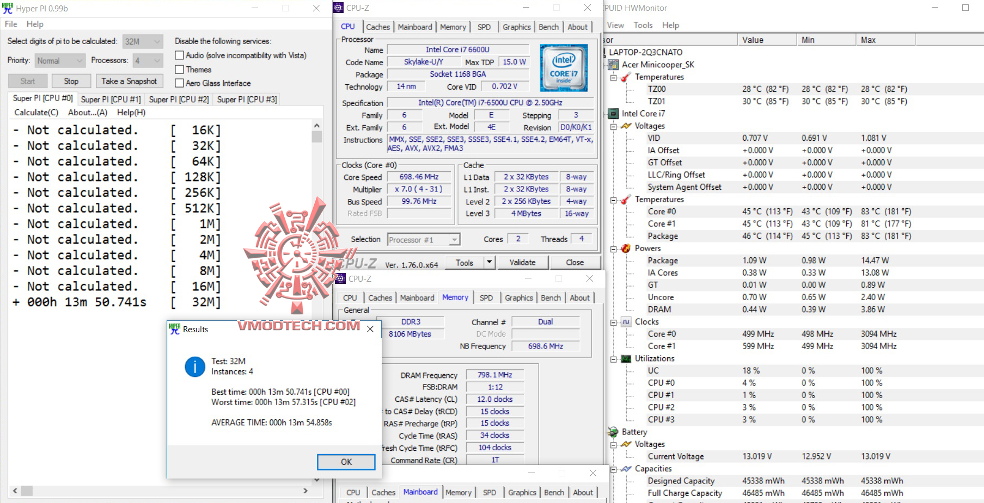Enable the Audio service disable checkbox

179,55
